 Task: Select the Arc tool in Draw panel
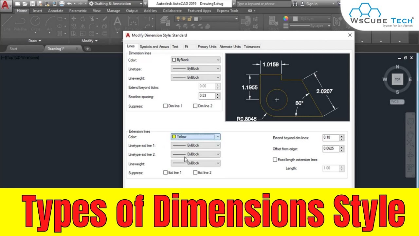[x=49, y=24]
